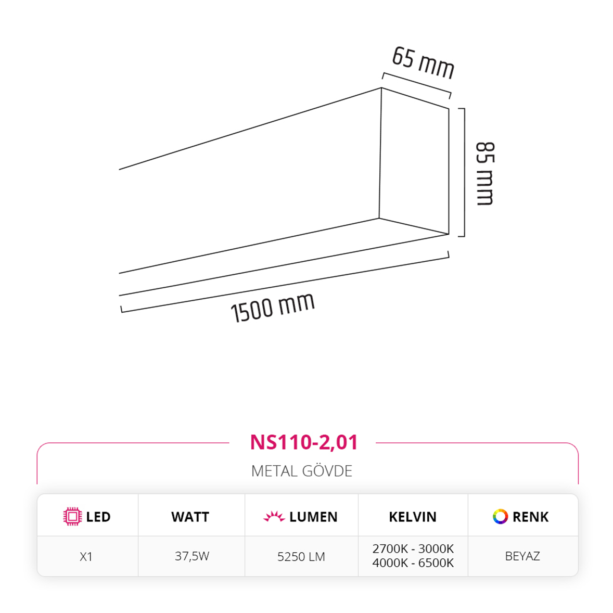Viewport: 613px width, 613px height.
Task: Click the pink LED chip icon
Action: (72, 517)
